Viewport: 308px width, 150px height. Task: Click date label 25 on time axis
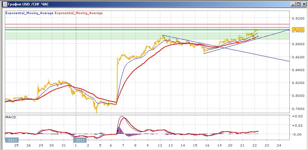point(16,146)
